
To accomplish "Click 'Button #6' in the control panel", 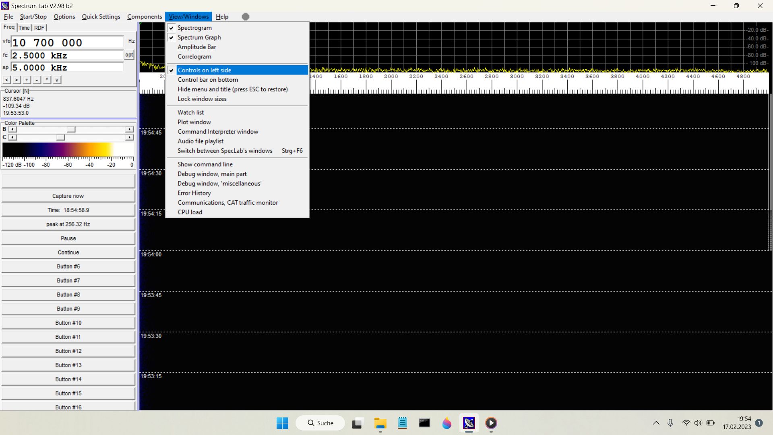I will pos(68,266).
